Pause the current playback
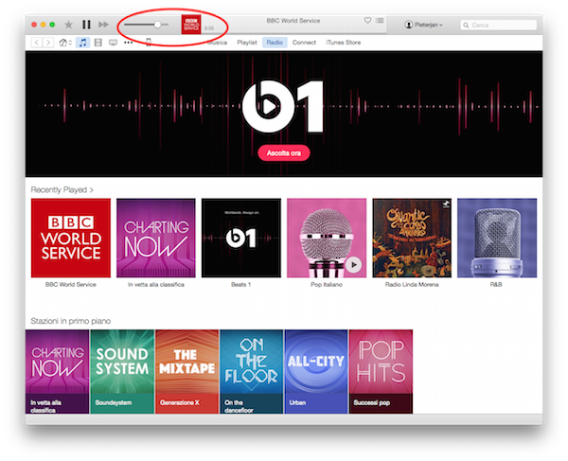 point(86,25)
